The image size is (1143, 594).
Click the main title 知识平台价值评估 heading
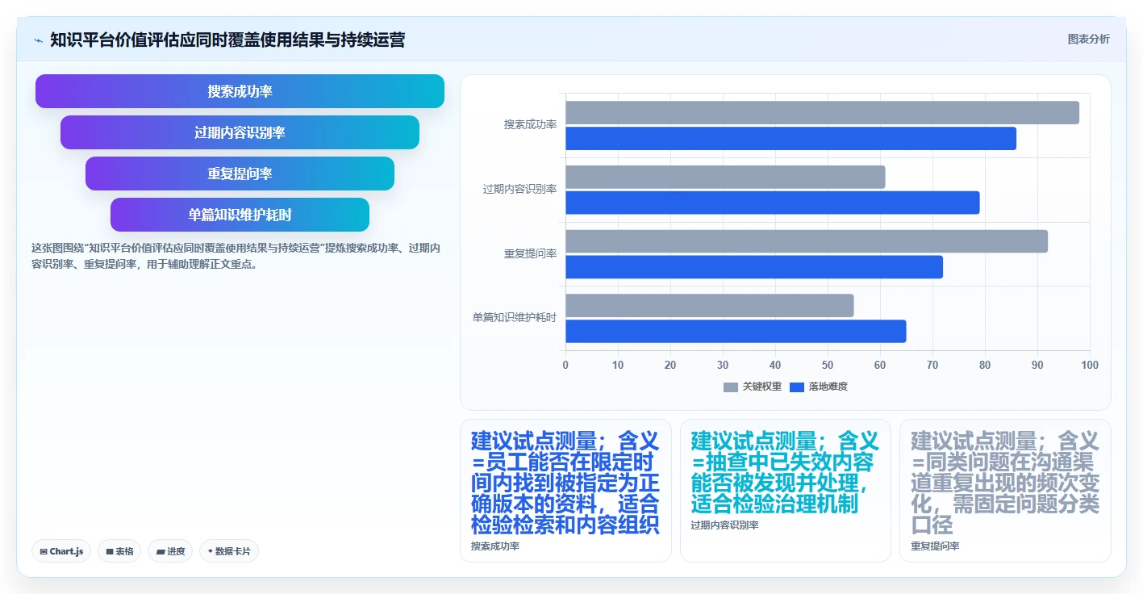[x=227, y=40]
